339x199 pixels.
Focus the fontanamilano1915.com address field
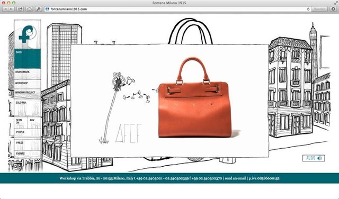(177, 9)
